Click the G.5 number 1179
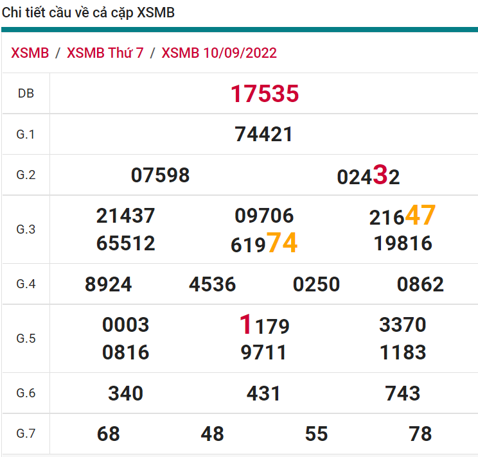The image size is (478, 457). [x=264, y=325]
